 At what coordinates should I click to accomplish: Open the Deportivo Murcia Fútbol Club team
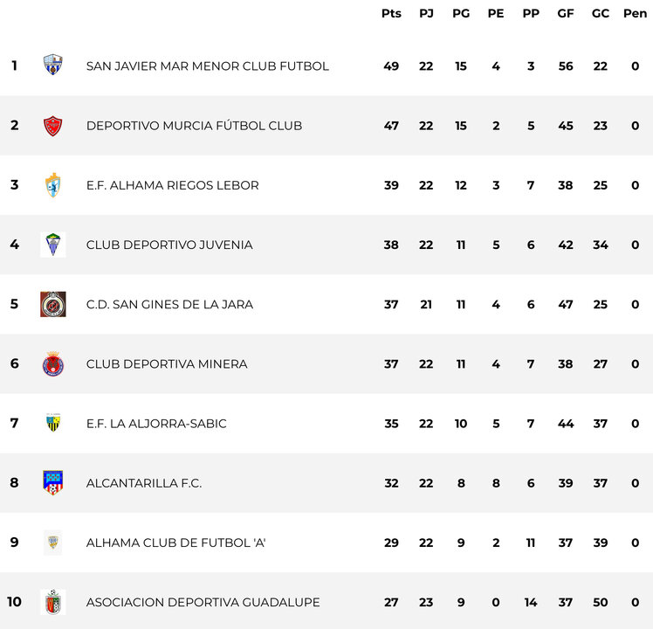194,126
